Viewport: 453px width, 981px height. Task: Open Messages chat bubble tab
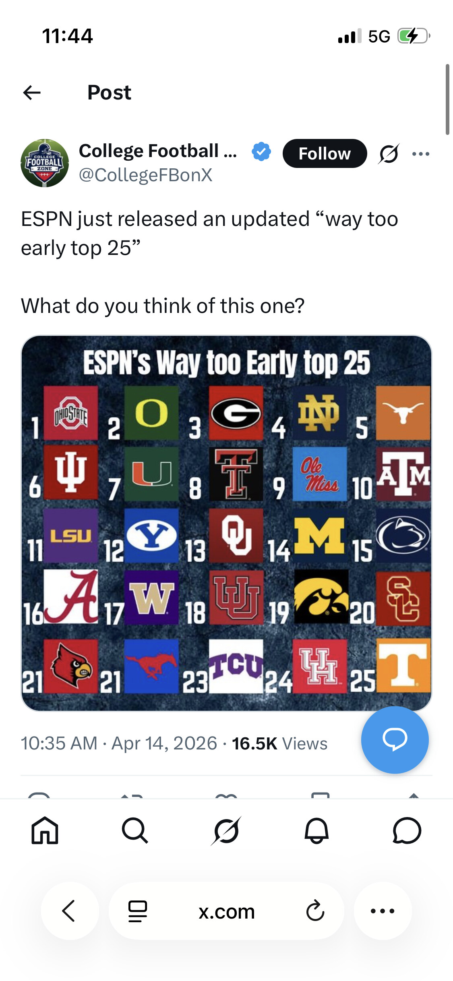407,830
